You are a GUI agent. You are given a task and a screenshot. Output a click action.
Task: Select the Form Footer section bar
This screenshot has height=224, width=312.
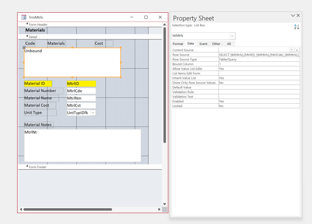point(90,167)
